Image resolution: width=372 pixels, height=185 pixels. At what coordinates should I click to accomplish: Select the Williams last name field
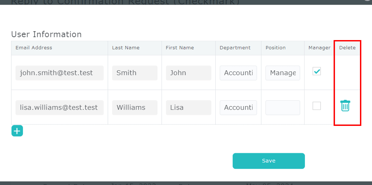[135, 108]
